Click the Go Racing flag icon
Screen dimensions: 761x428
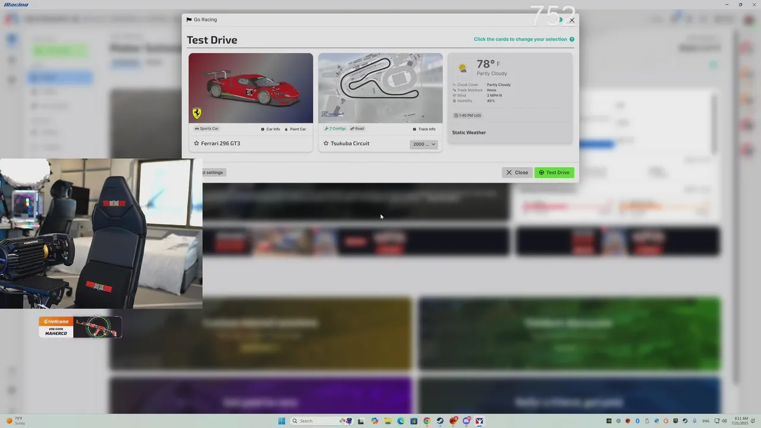coord(189,20)
